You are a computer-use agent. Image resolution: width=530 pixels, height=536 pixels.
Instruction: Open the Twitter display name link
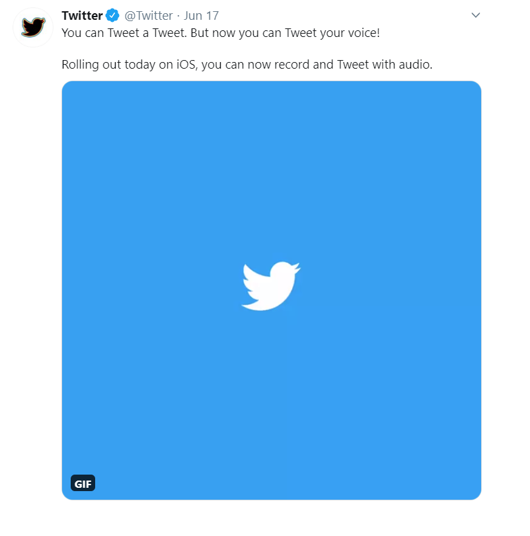click(82, 16)
